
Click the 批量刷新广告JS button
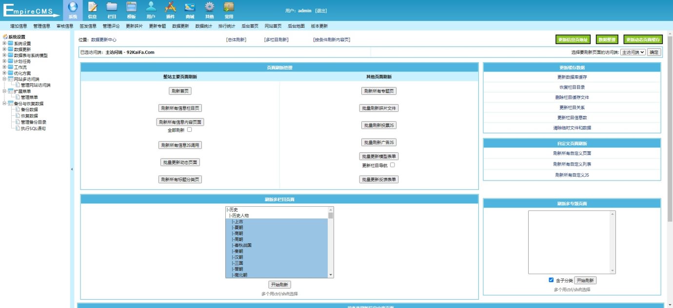[379, 142]
